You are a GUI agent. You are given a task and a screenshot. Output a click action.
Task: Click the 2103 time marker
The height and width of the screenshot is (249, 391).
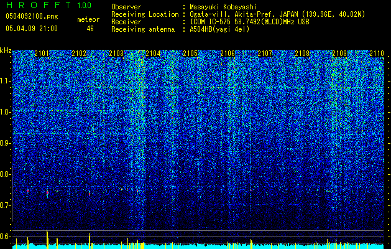(116, 54)
